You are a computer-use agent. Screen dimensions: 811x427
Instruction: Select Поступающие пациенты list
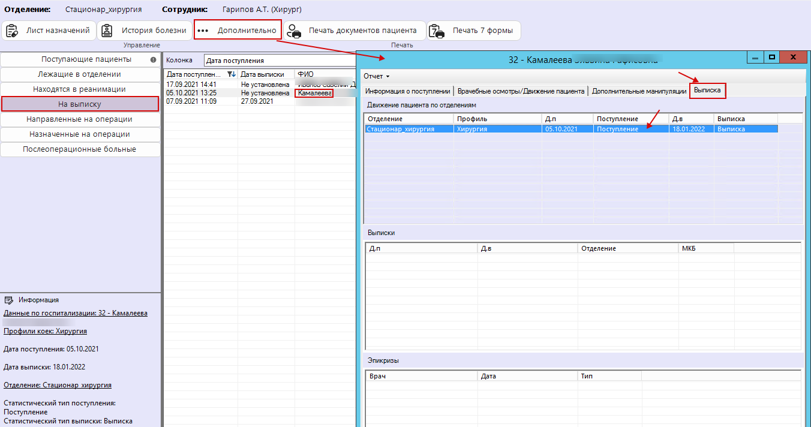80,59
